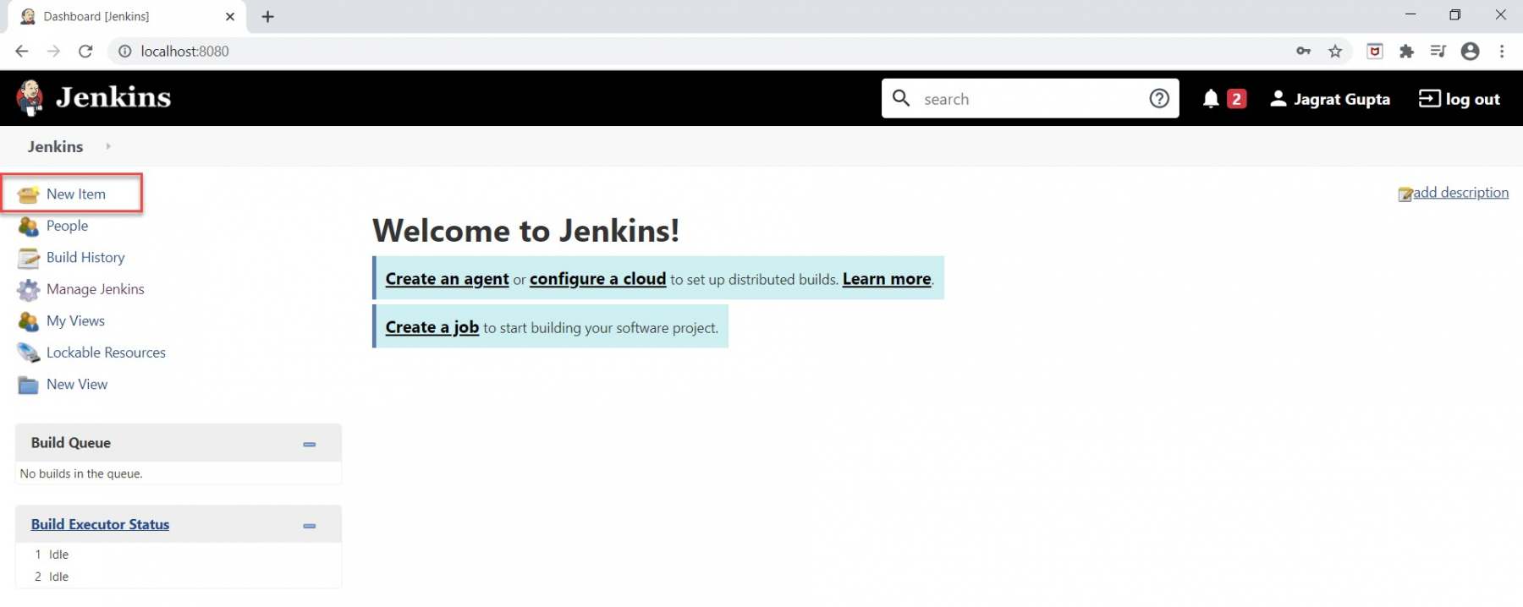Collapse the Build Queue panel
The height and width of the screenshot is (607, 1523).
(310, 444)
